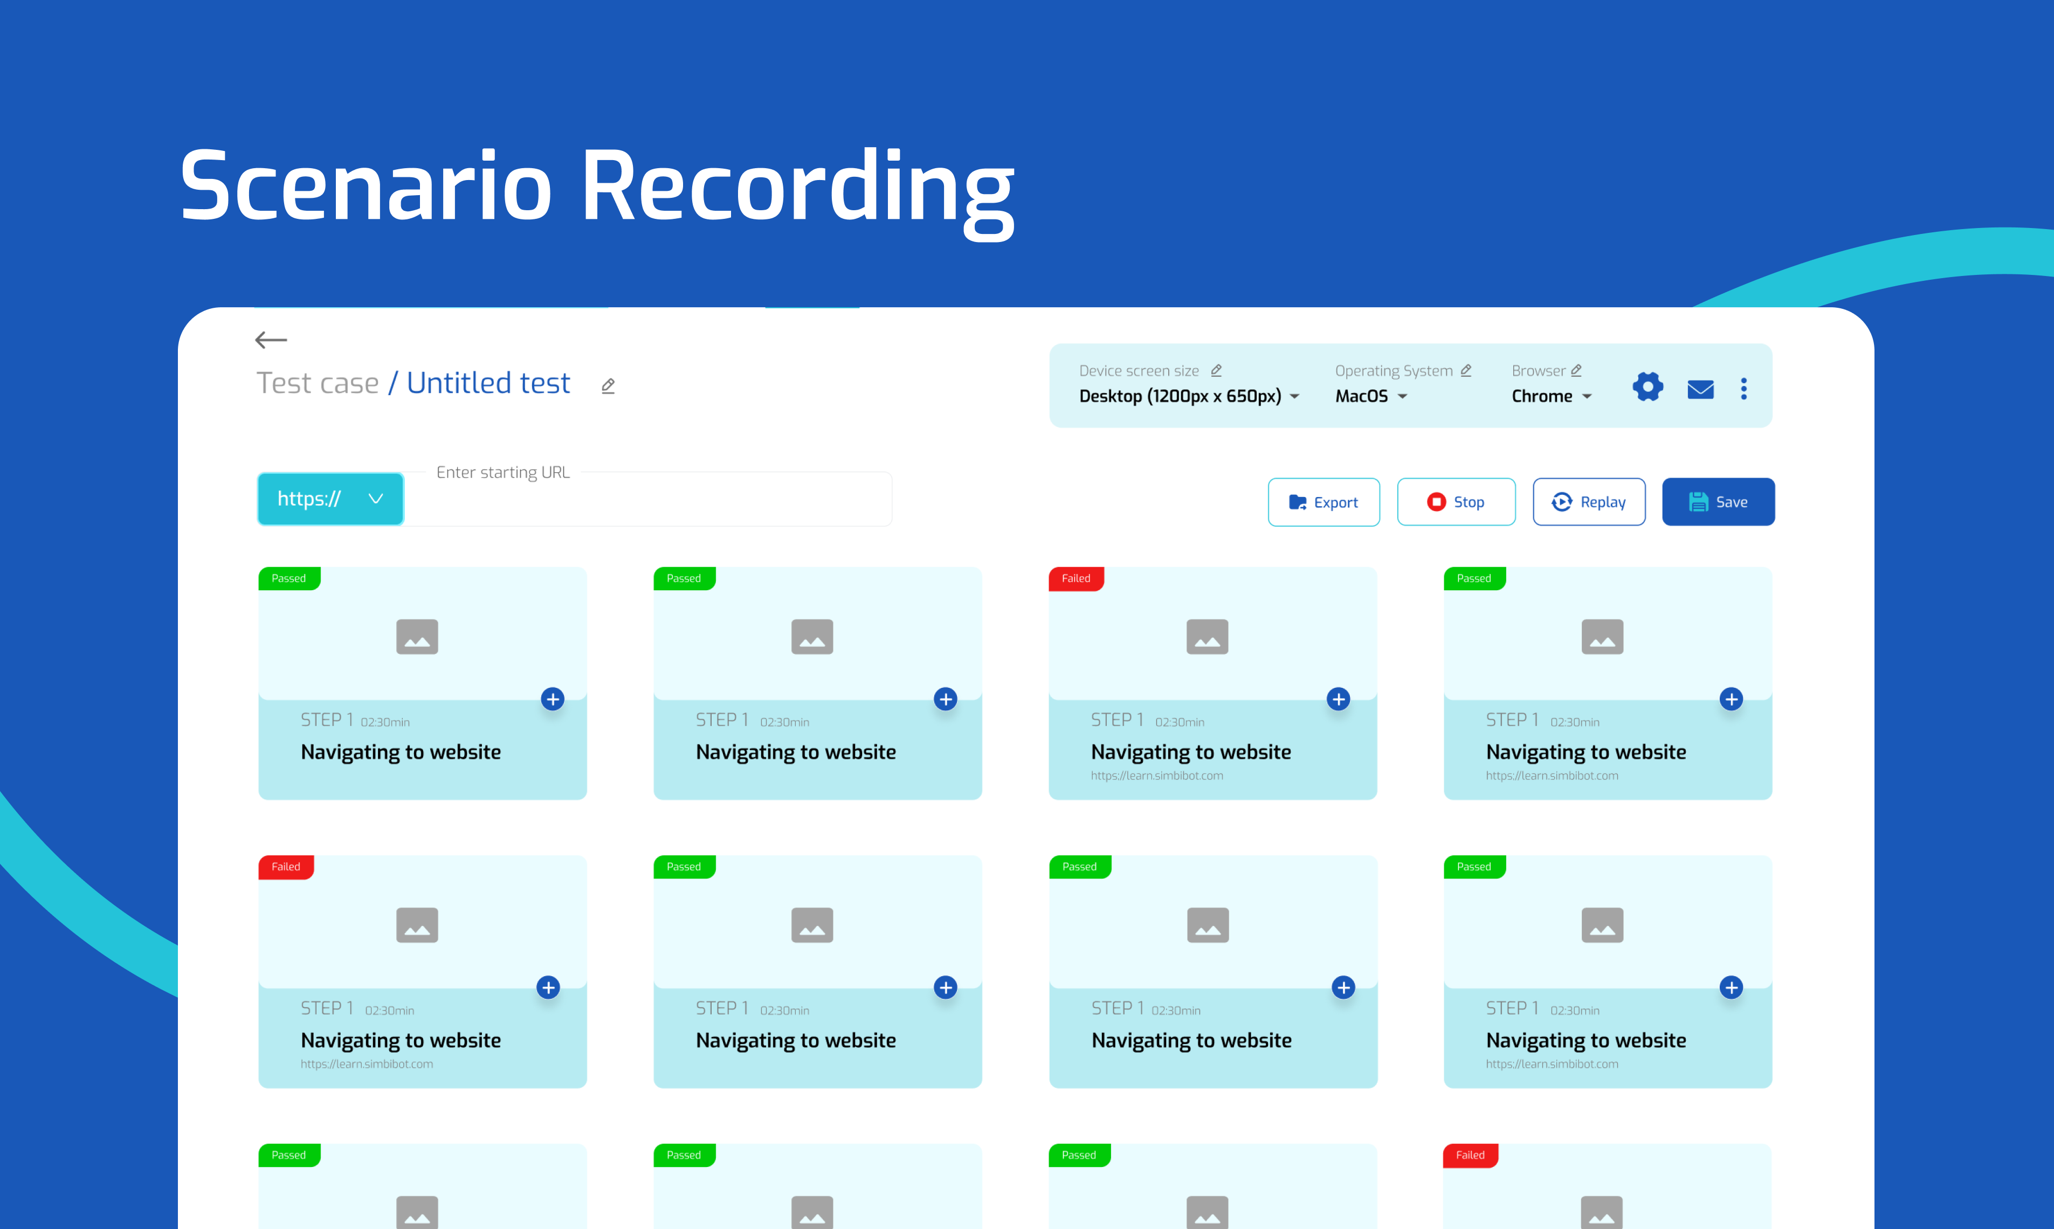Screen dimensions: 2054x1229
Task: Click the Export button
Action: click(x=1324, y=502)
